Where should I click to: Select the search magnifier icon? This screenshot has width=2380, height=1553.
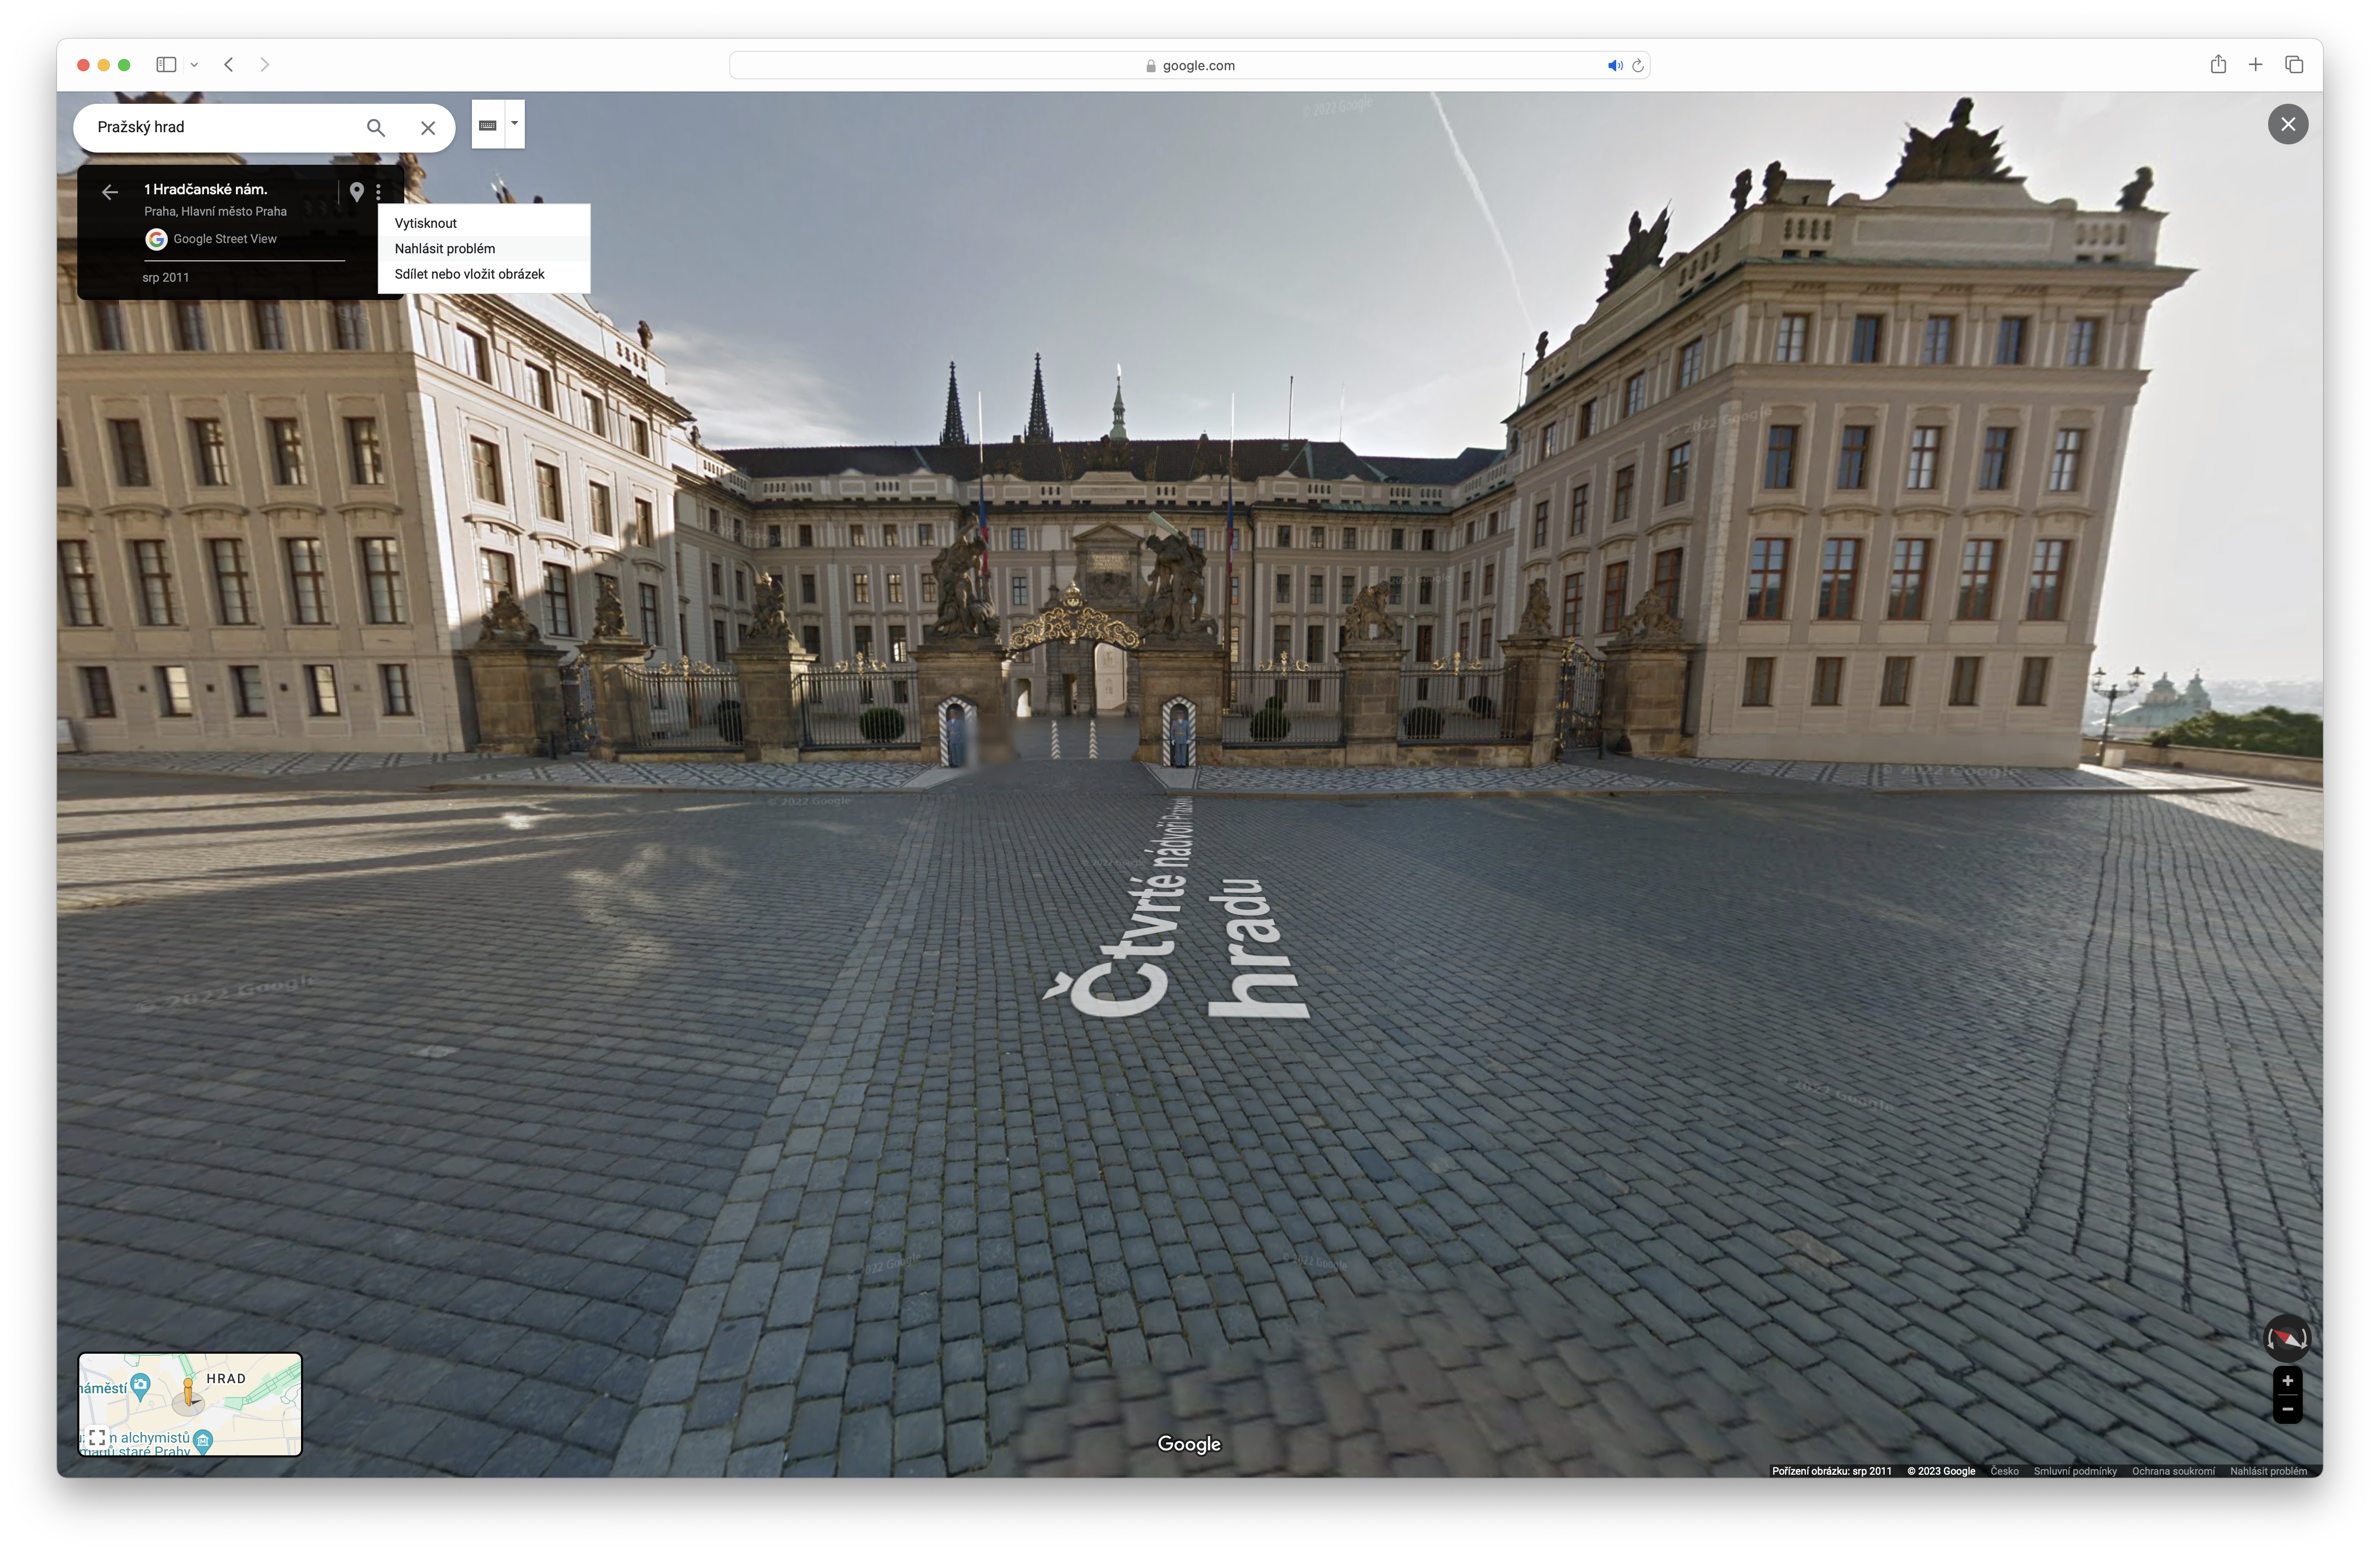(x=376, y=127)
